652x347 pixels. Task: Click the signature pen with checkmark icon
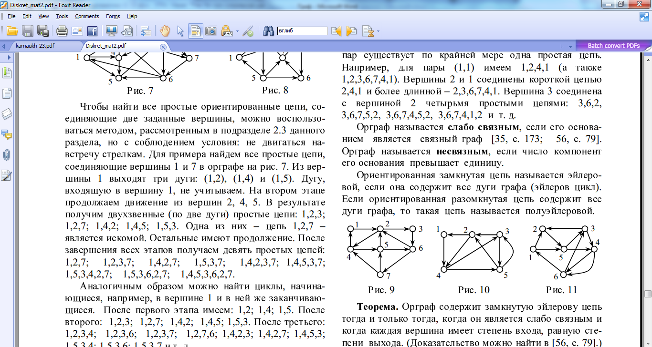(x=247, y=31)
